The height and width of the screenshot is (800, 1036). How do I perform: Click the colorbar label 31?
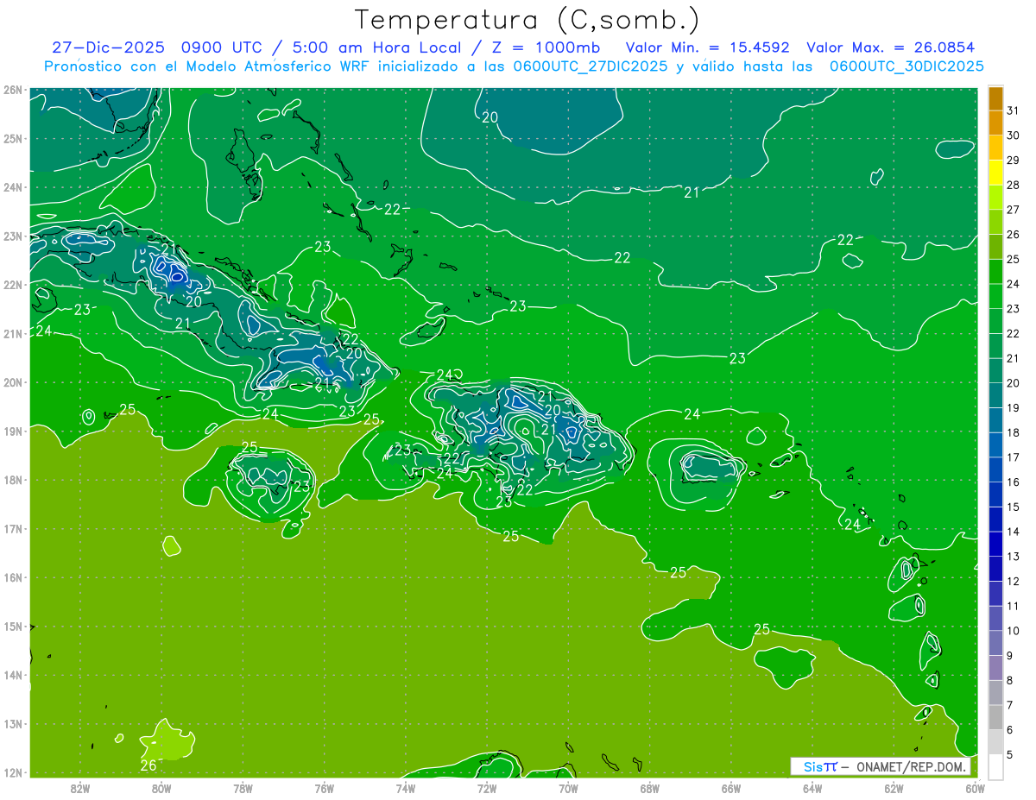(1014, 110)
